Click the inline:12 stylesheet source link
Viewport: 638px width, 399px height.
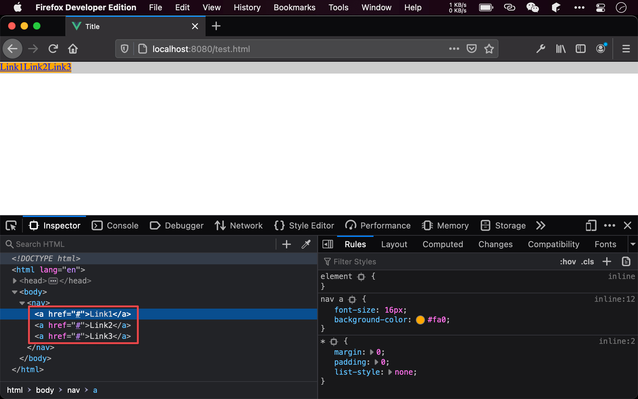click(x=614, y=299)
